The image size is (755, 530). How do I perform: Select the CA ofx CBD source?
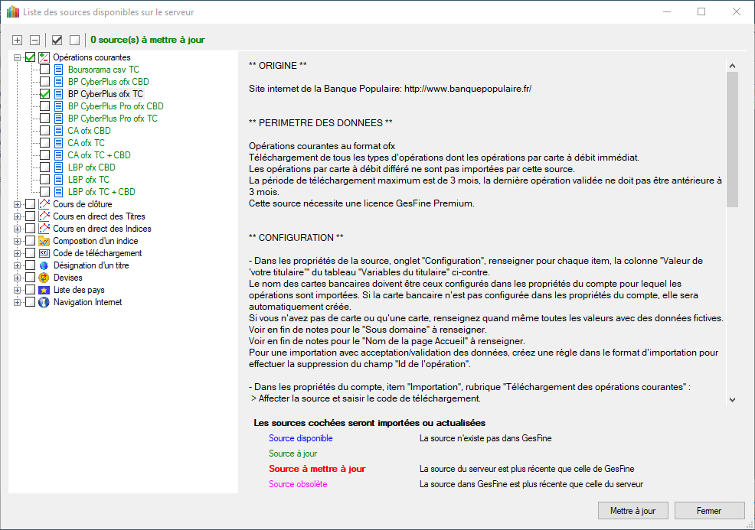pyautogui.click(x=89, y=131)
